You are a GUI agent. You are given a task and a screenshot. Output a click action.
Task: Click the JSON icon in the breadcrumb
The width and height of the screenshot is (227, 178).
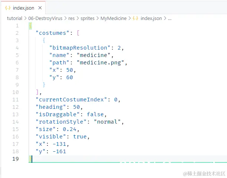(x=135, y=19)
